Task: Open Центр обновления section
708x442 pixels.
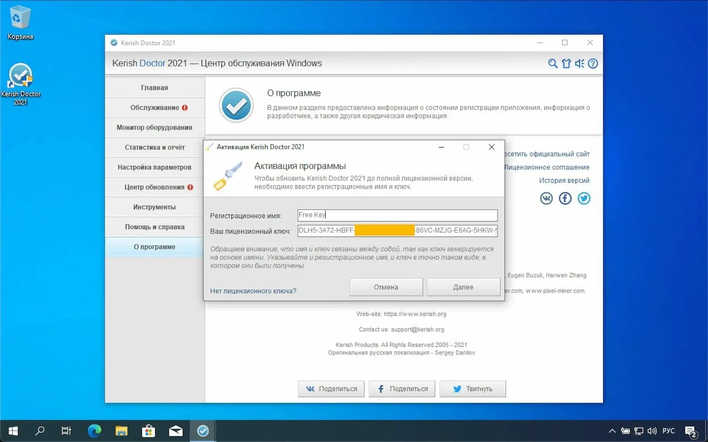Action: 155,187
